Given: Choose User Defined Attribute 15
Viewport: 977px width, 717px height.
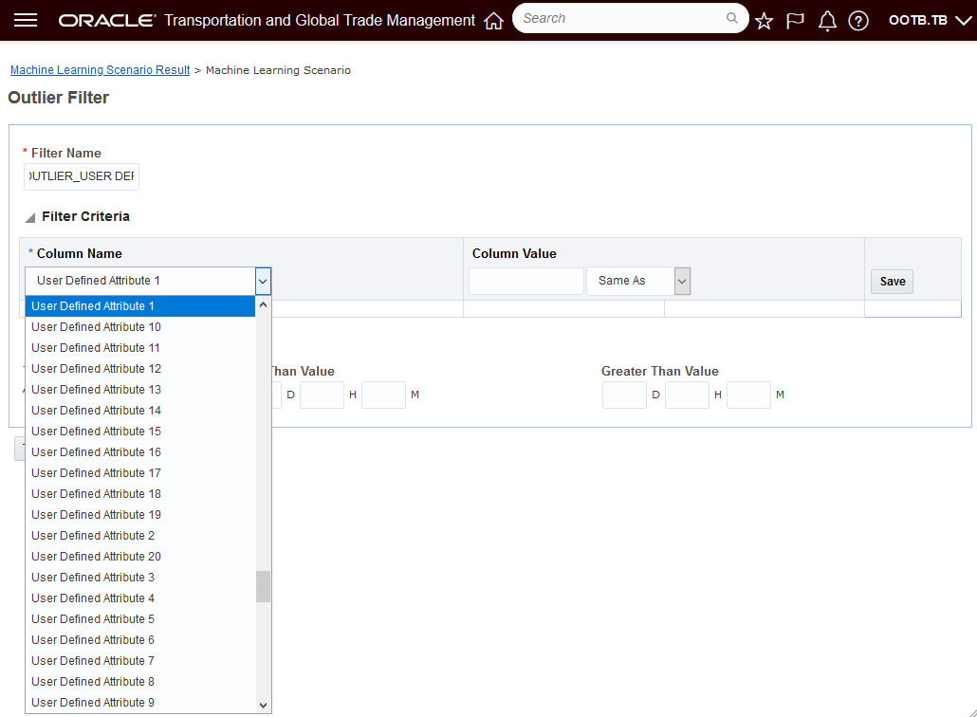Looking at the screenshot, I should click(x=140, y=432).
